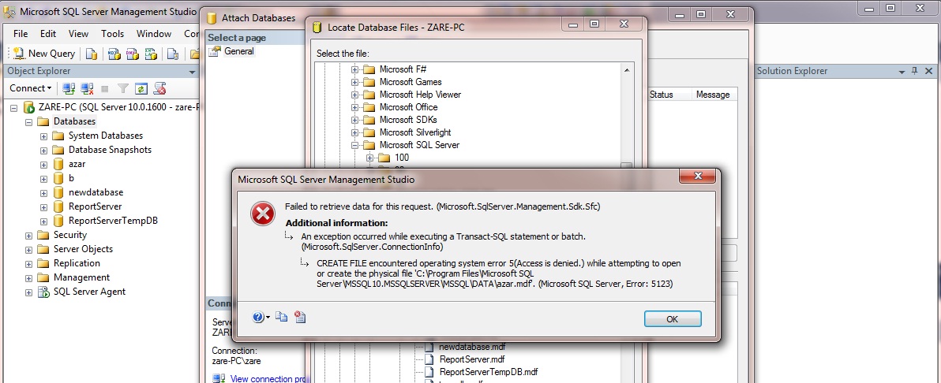Image resolution: width=941 pixels, height=383 pixels.
Task: Select the azar database icon
Action: 58,164
